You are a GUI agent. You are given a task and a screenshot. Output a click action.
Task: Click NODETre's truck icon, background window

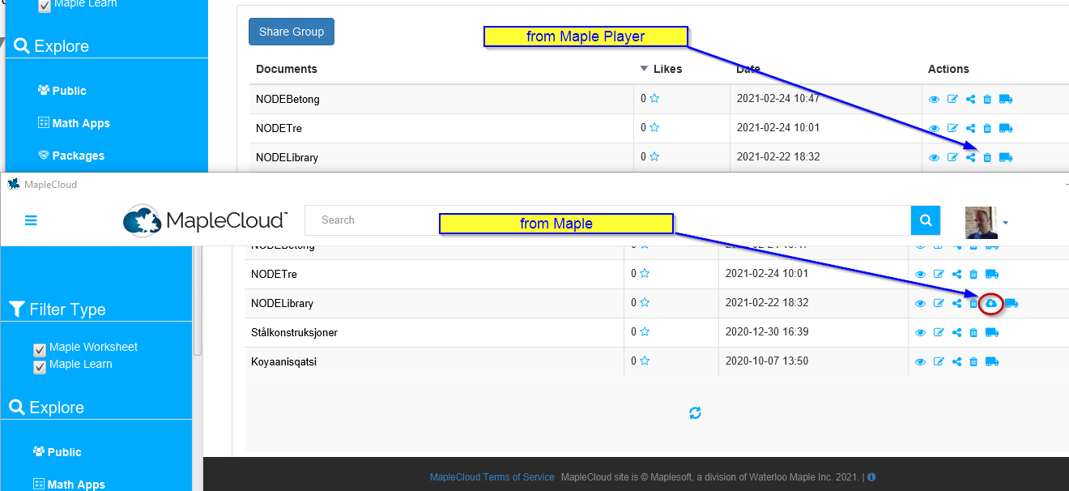[x=1006, y=128]
